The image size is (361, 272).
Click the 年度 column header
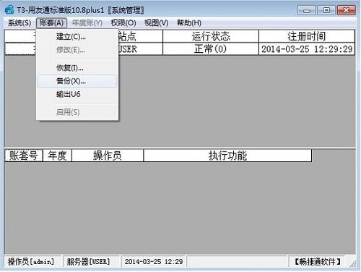[x=57, y=156]
